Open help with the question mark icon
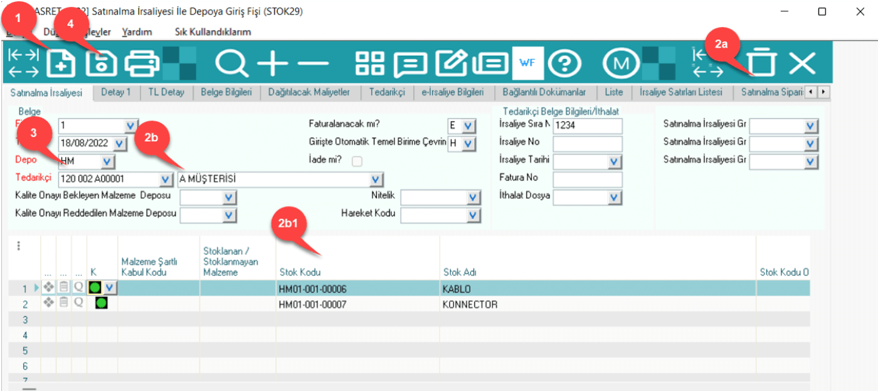The width and height of the screenshot is (878, 391). [x=564, y=63]
